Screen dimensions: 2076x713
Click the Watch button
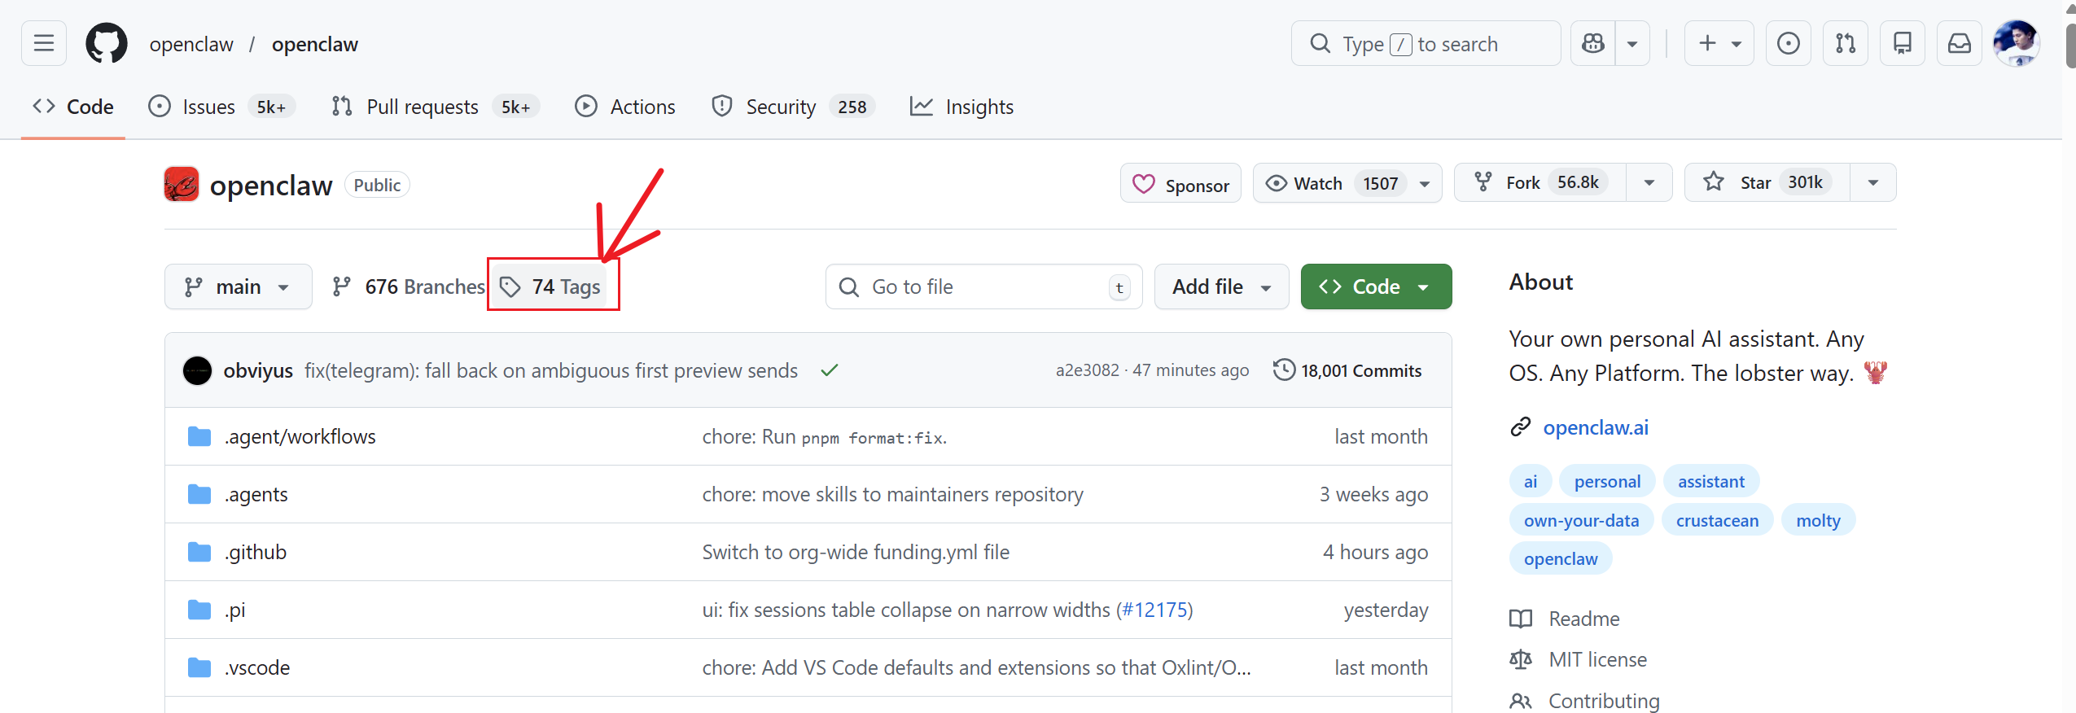click(1347, 183)
